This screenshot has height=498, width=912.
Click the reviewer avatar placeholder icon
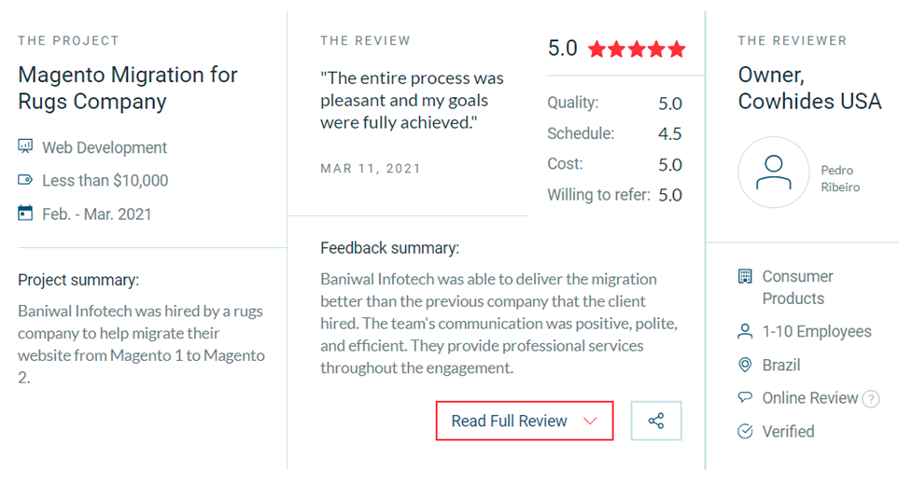773,173
